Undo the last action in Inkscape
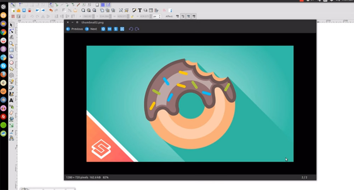Image resolution: width=354 pixels, height=190 pixels. tap(51, 10)
